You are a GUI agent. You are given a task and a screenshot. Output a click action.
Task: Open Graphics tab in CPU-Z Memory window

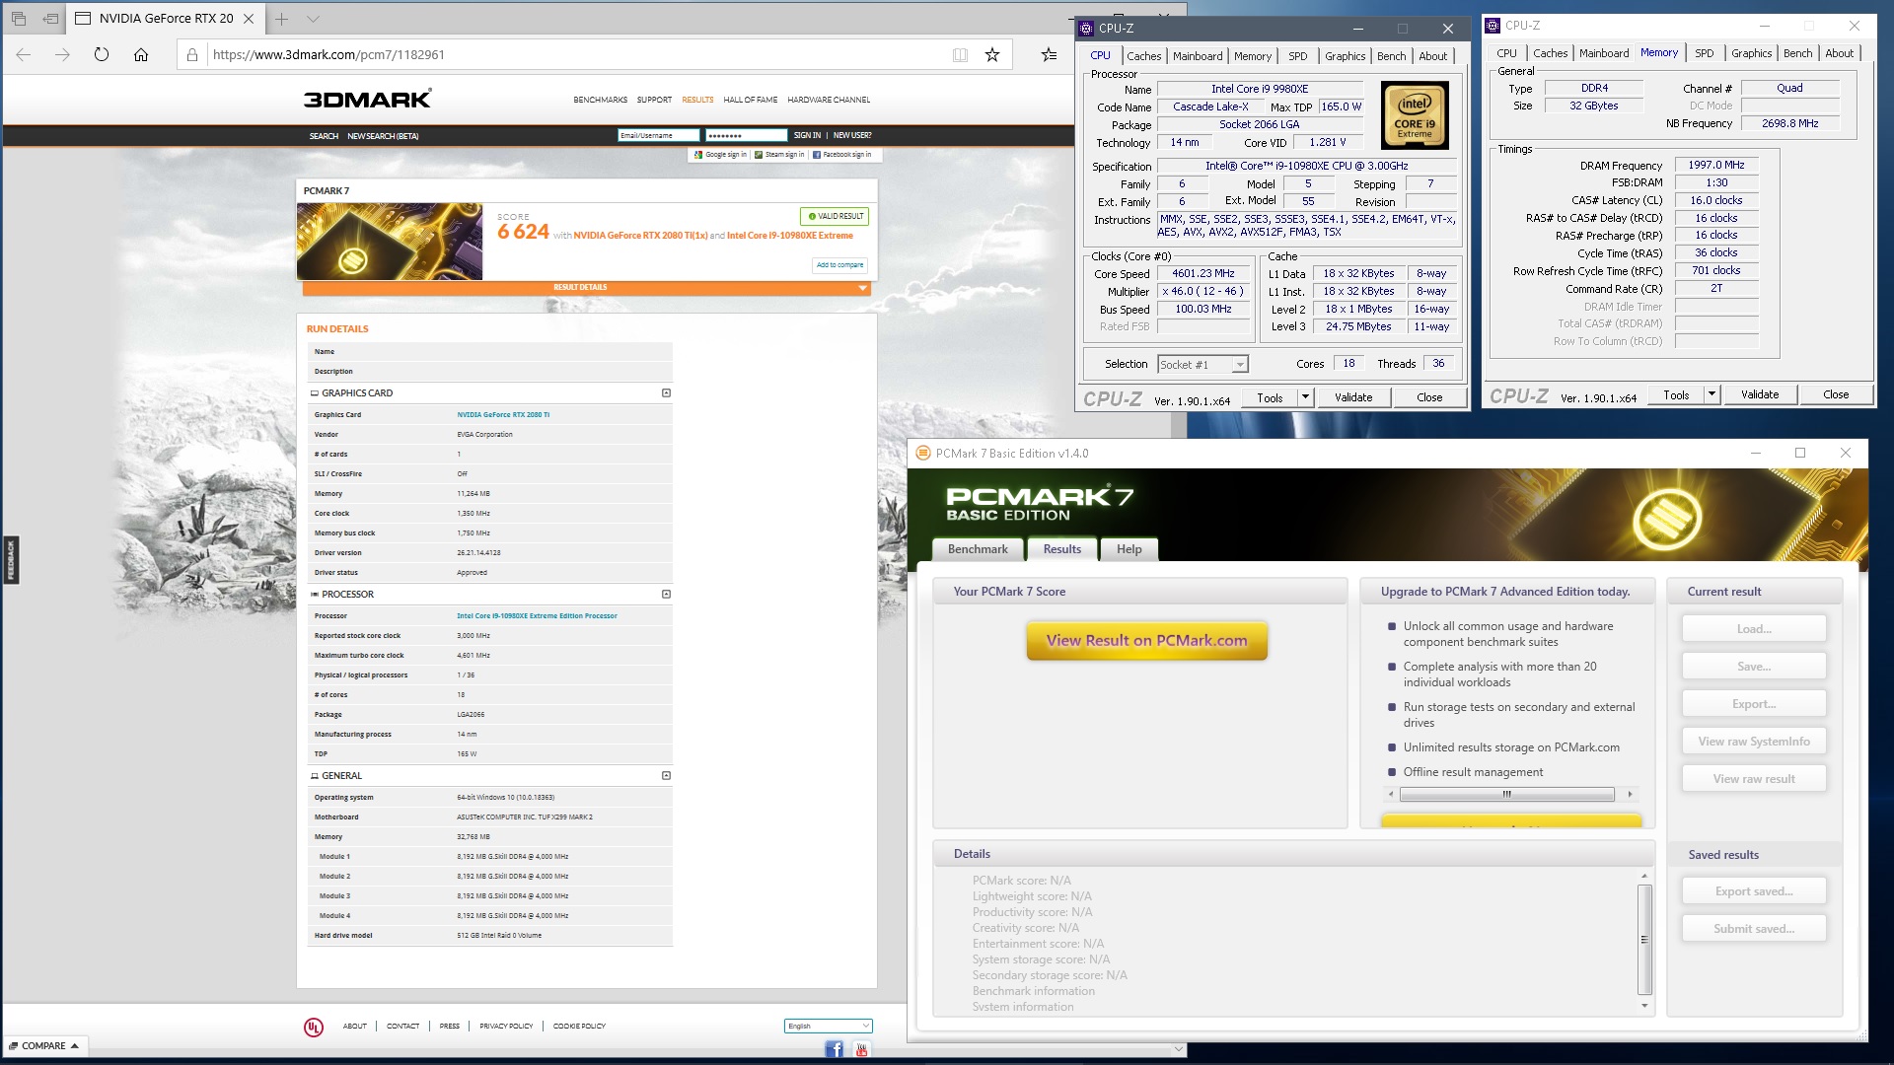click(x=1751, y=53)
